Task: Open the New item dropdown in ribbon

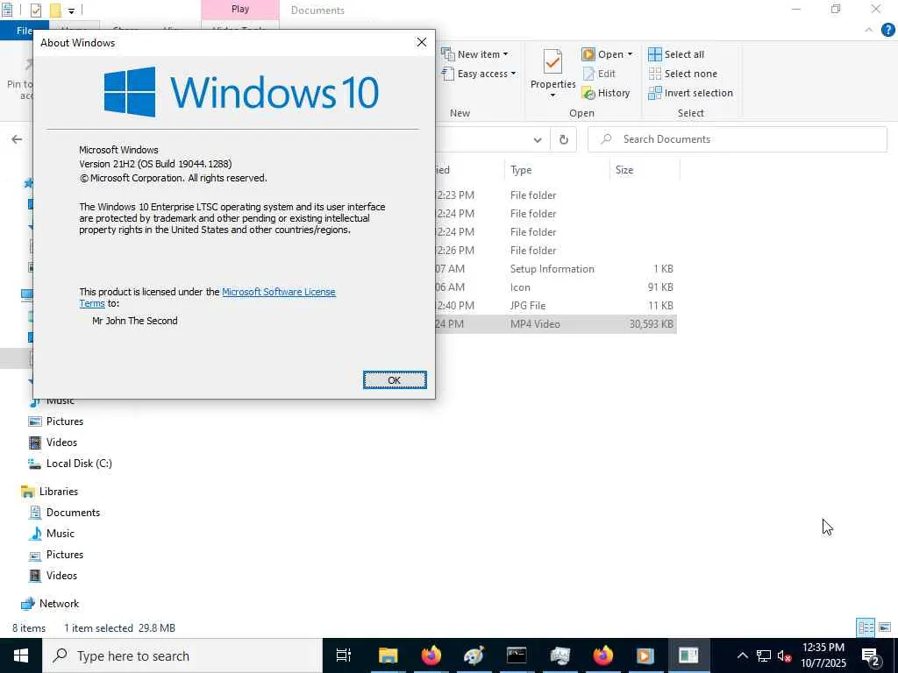Action: [x=474, y=54]
